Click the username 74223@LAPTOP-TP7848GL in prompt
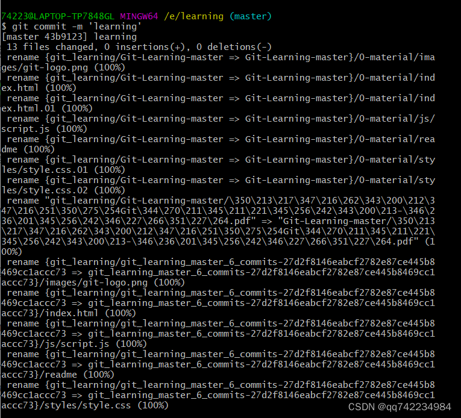The image size is (461, 418). tap(58, 16)
